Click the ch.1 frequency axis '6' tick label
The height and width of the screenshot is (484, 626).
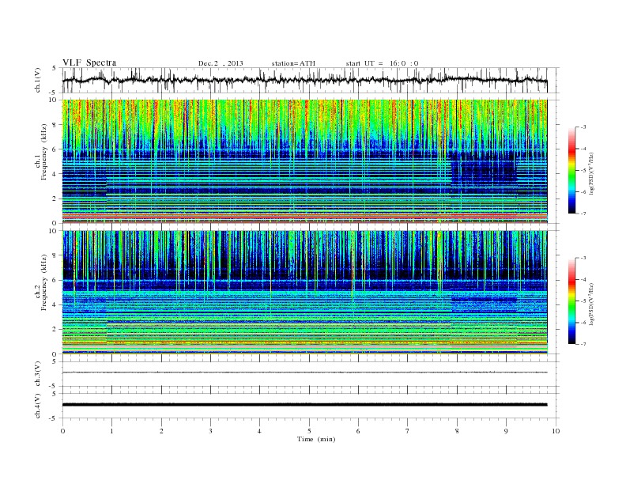pyautogui.click(x=55, y=149)
